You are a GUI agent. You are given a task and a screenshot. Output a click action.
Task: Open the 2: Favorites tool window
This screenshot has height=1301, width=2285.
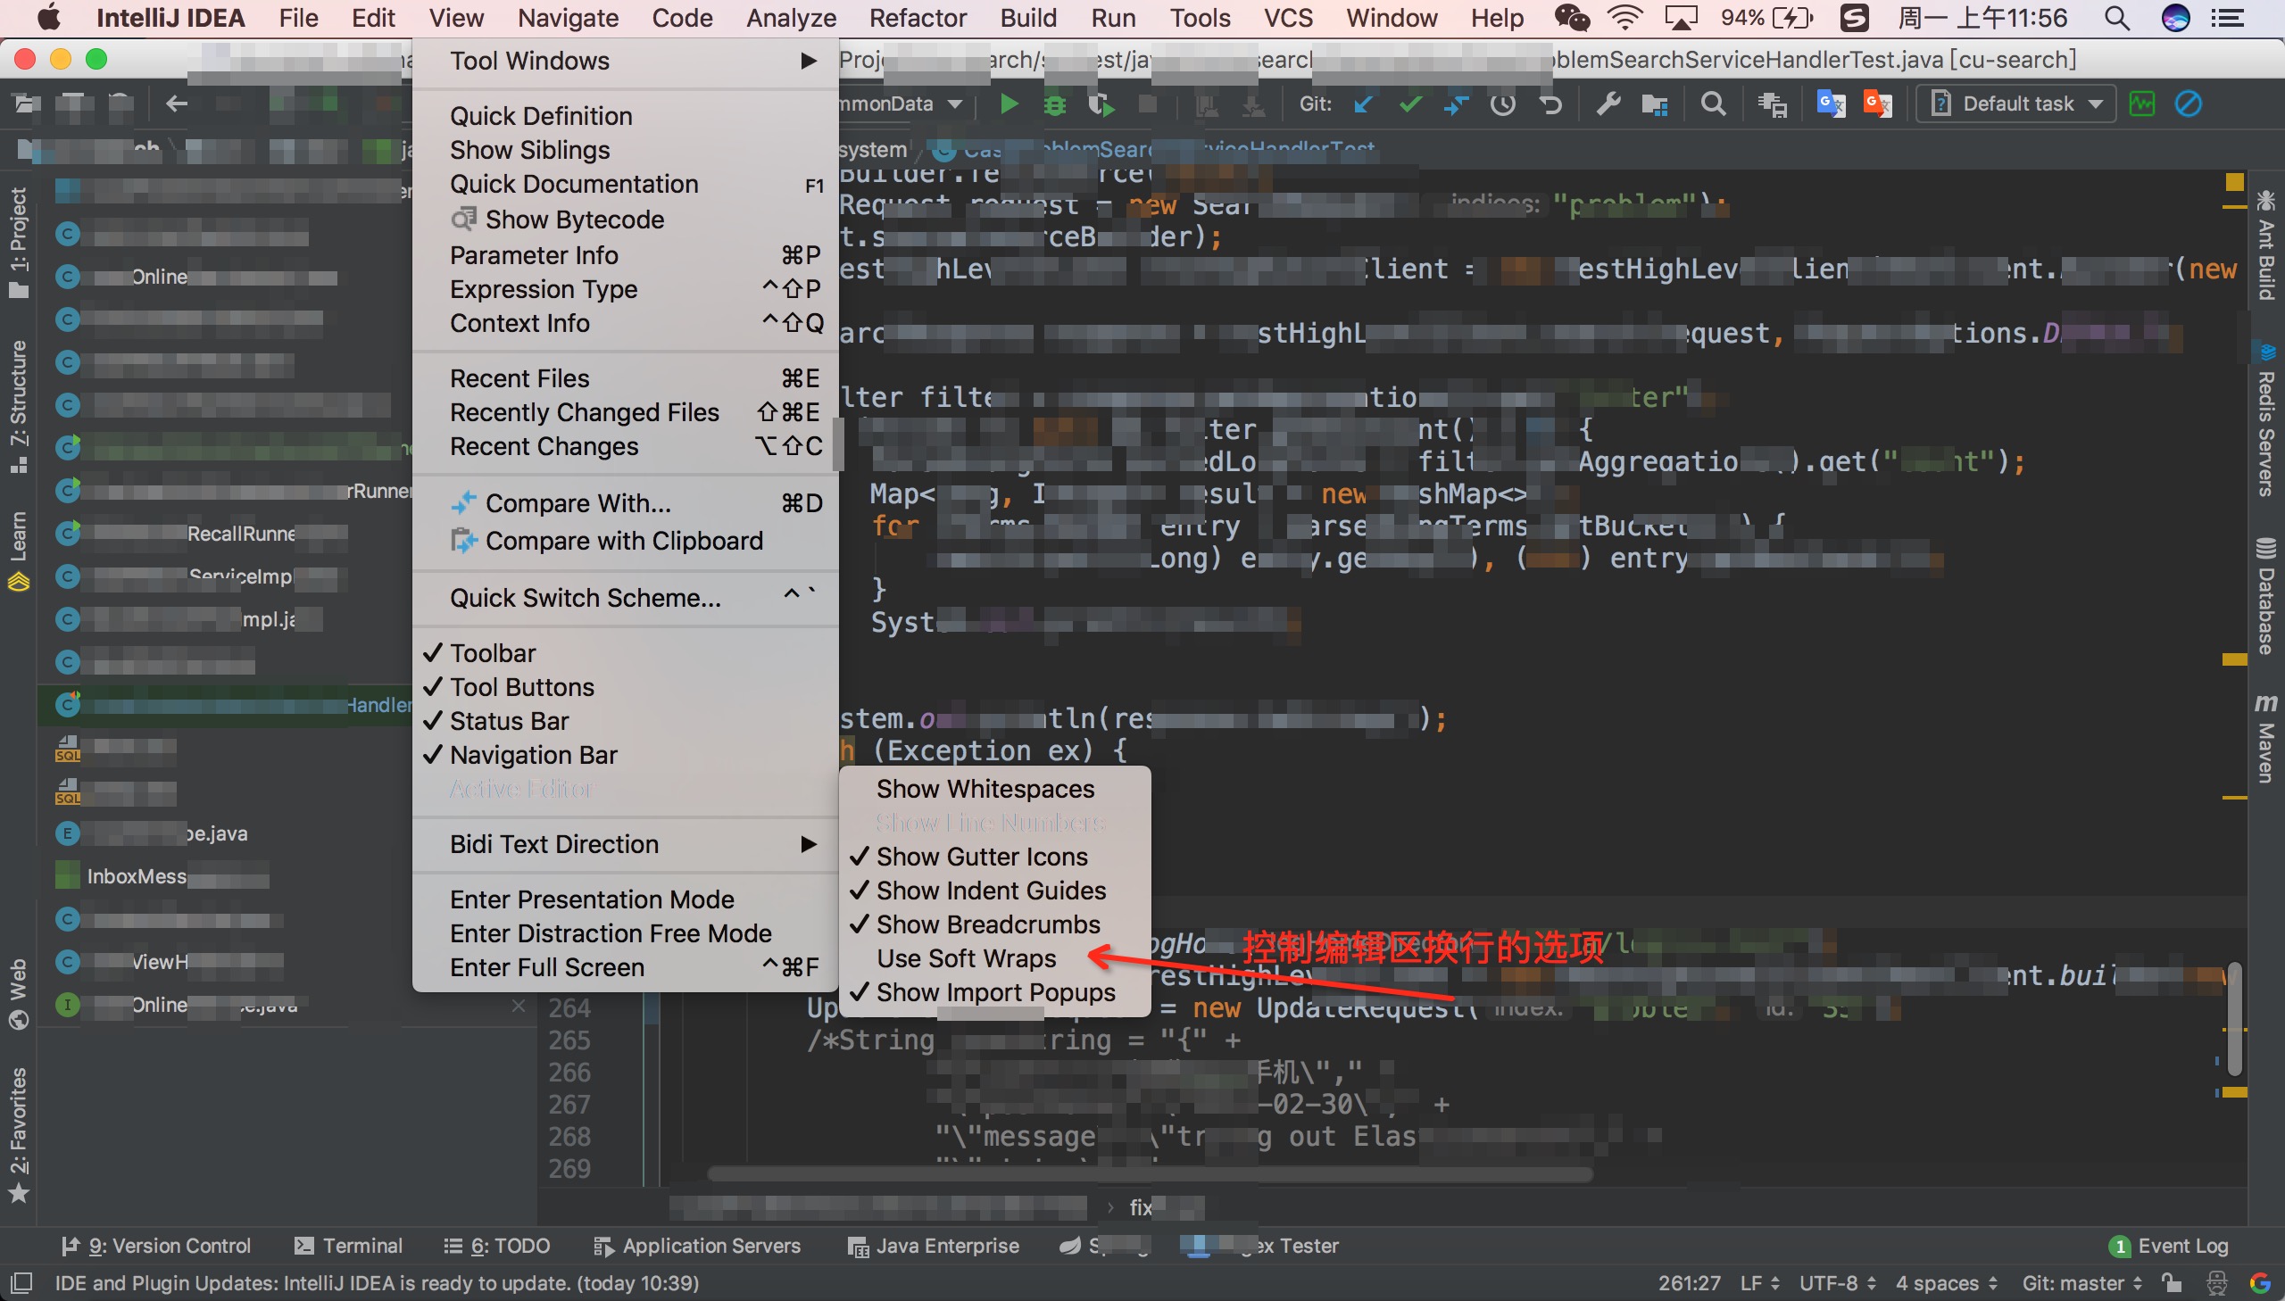point(18,1135)
